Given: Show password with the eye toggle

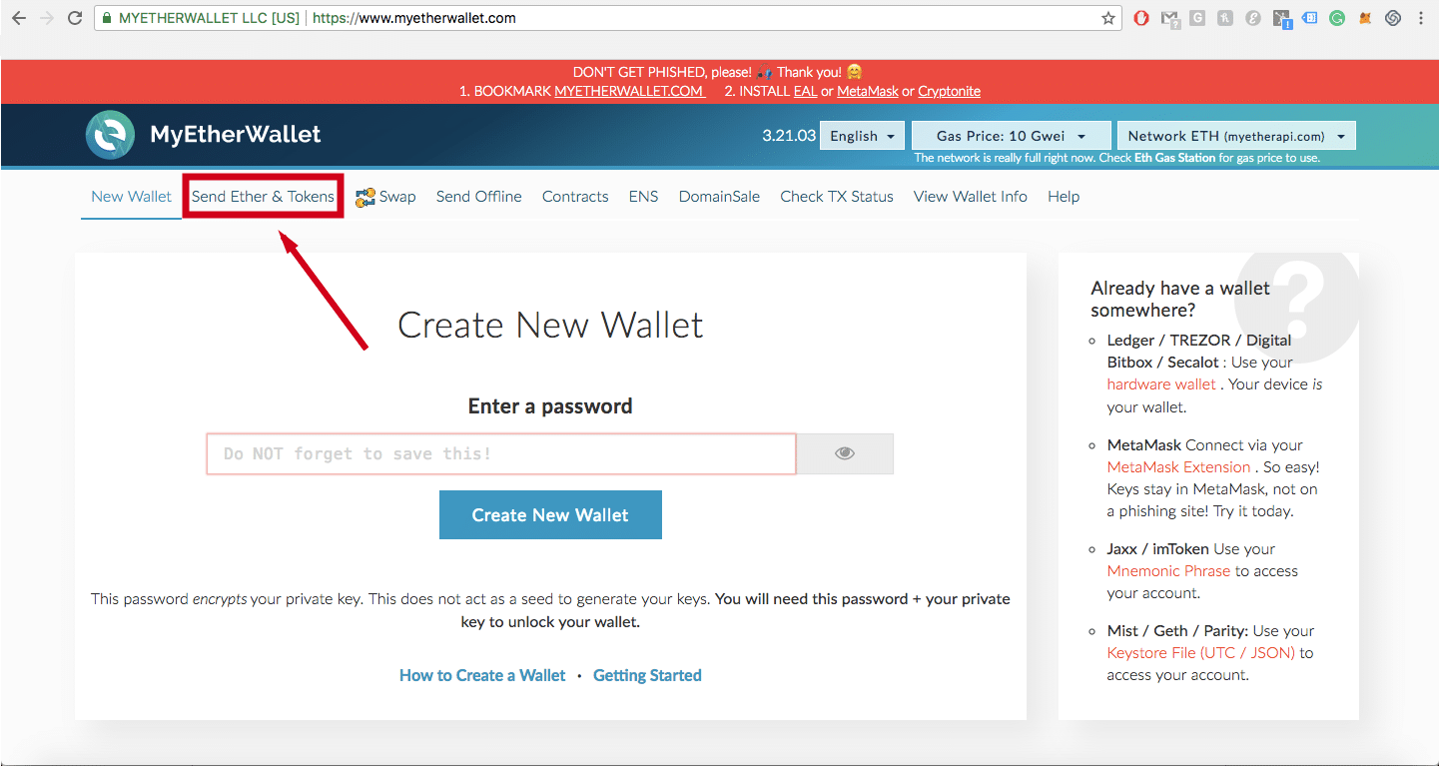Looking at the screenshot, I should point(845,453).
